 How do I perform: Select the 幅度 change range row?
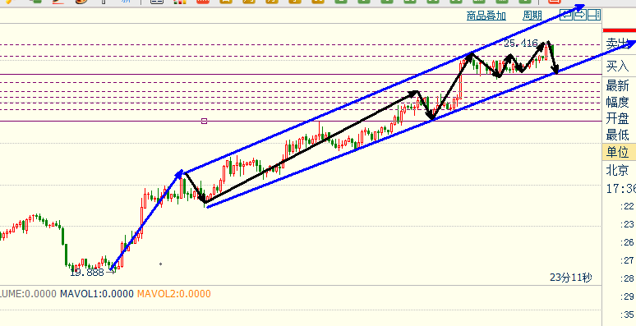620,102
